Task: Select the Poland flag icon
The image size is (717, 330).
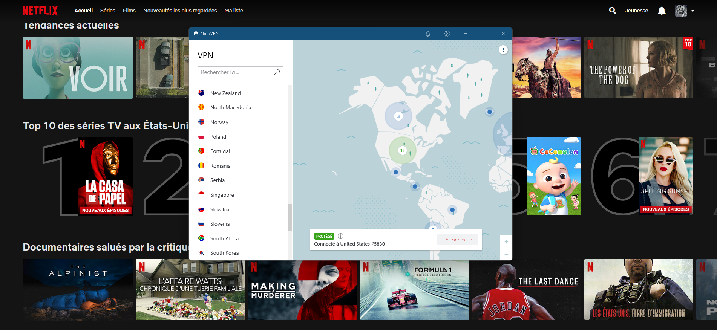Action: coord(201,136)
